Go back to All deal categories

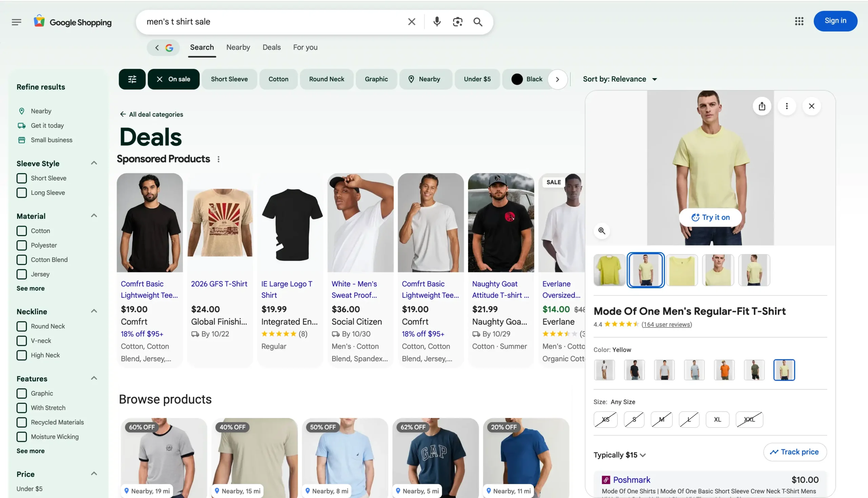151,114
